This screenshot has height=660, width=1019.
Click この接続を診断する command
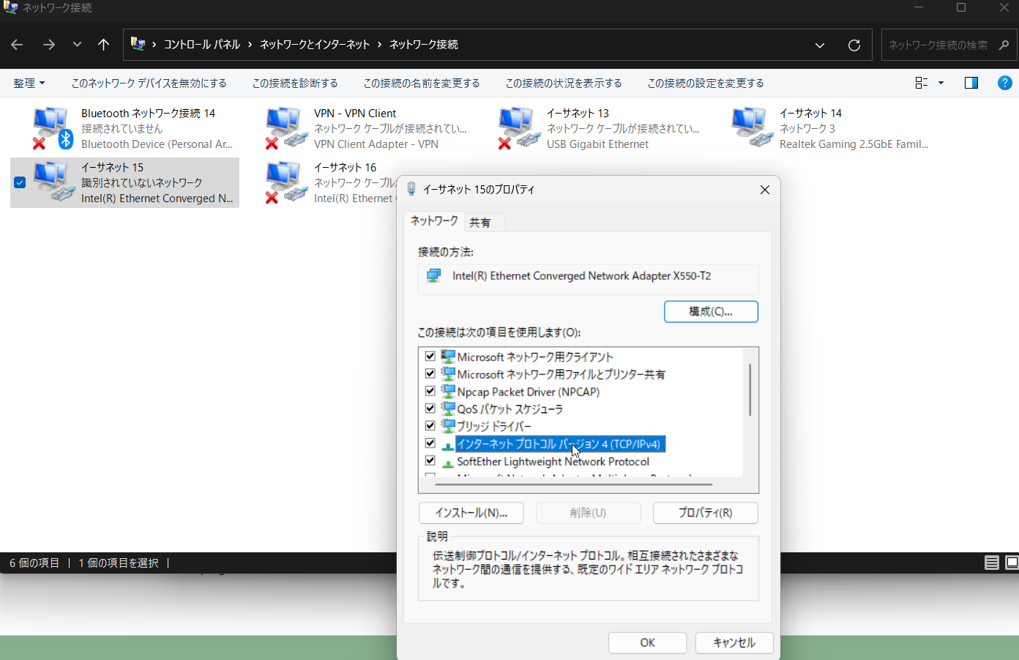(x=295, y=83)
